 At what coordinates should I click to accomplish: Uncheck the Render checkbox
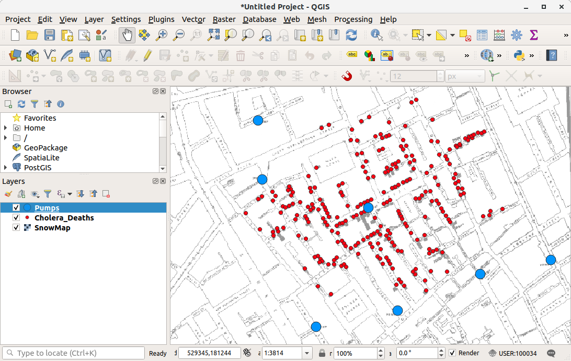tap(452, 353)
